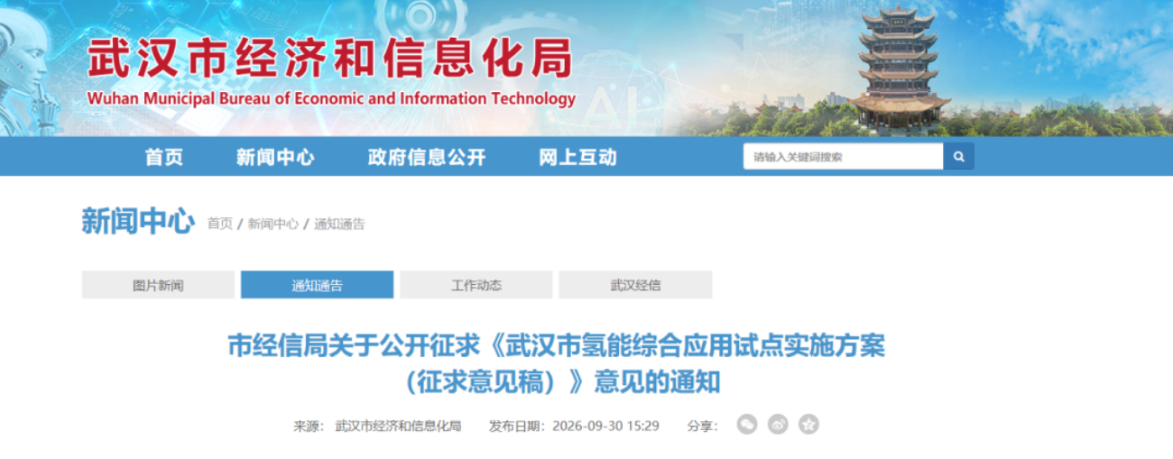Switch to the 图片新闻 tab
Screen dimensions: 1173x459
158,285
